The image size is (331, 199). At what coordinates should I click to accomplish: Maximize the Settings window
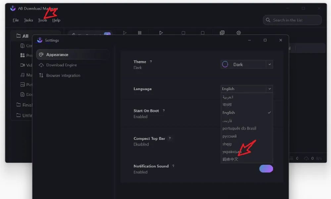coord(265,40)
